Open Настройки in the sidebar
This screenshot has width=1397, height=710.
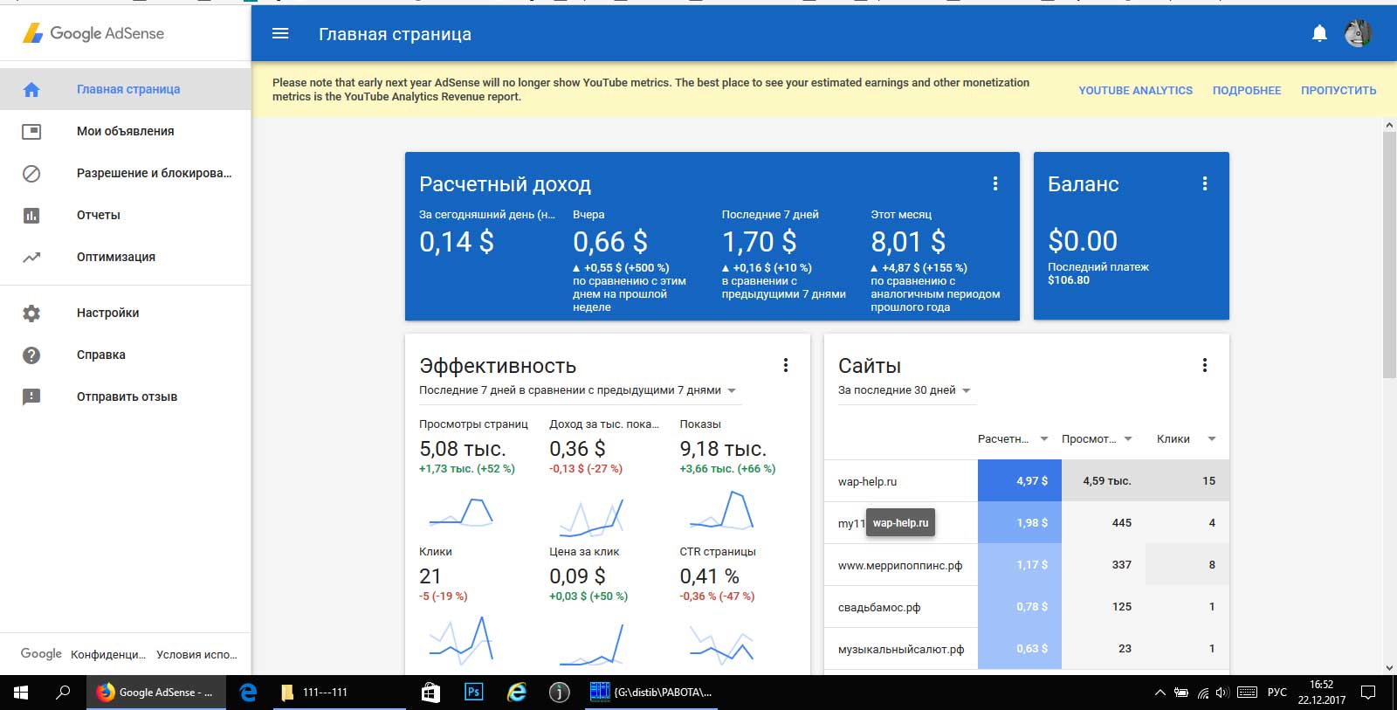[x=126, y=313]
